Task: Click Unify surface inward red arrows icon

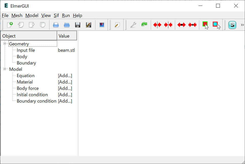Action: (168, 25)
